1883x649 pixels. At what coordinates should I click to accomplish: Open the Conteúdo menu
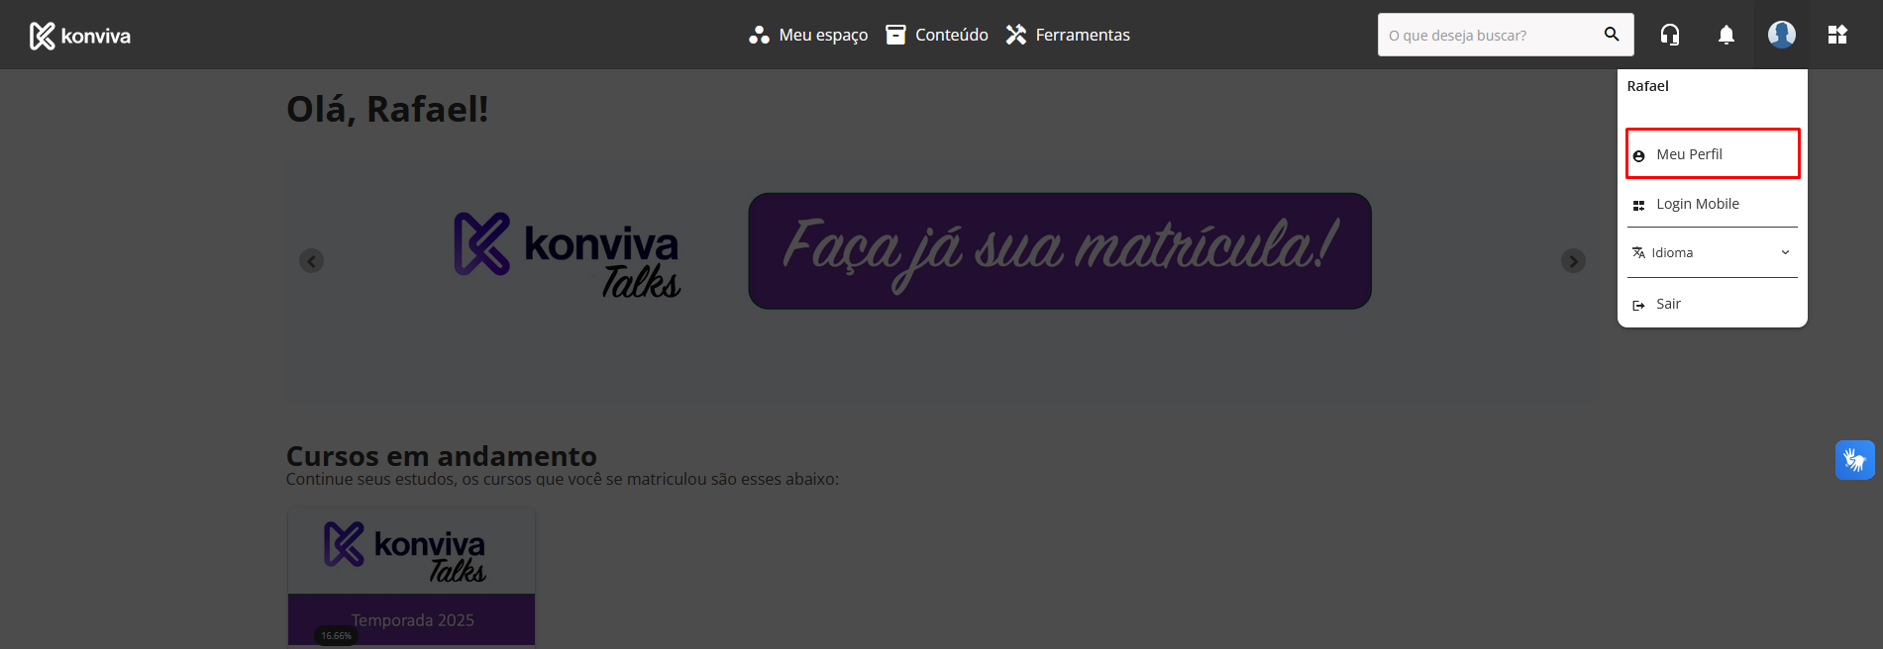click(x=937, y=35)
